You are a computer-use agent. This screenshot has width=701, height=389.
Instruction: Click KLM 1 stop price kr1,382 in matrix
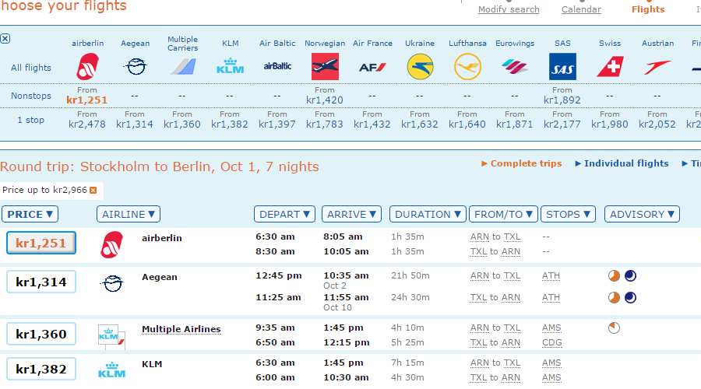pyautogui.click(x=229, y=124)
